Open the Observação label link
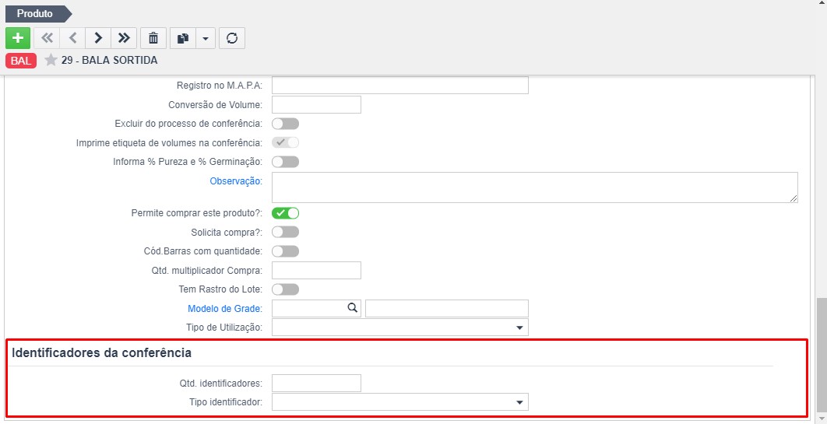The image size is (827, 424). coord(235,181)
